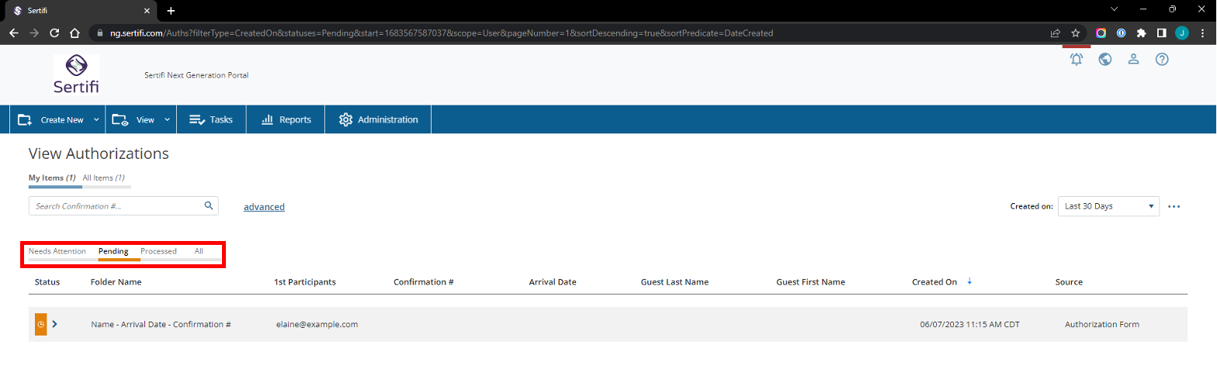Select the Pending filter tab
The height and width of the screenshot is (372, 1217).
tap(113, 251)
